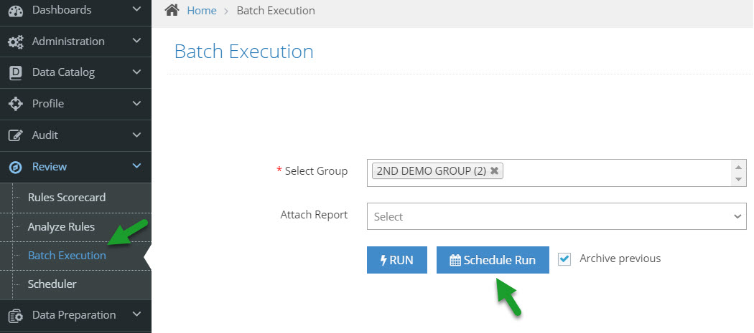Open Rules Scorecard submenu item
Screen dimensions: 754x333
(x=66, y=197)
